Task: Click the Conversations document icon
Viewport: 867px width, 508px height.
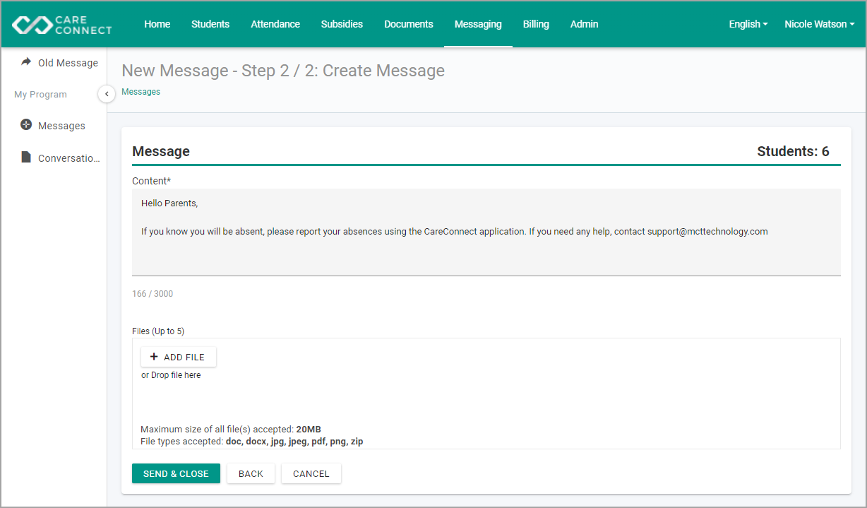Action: pos(26,158)
